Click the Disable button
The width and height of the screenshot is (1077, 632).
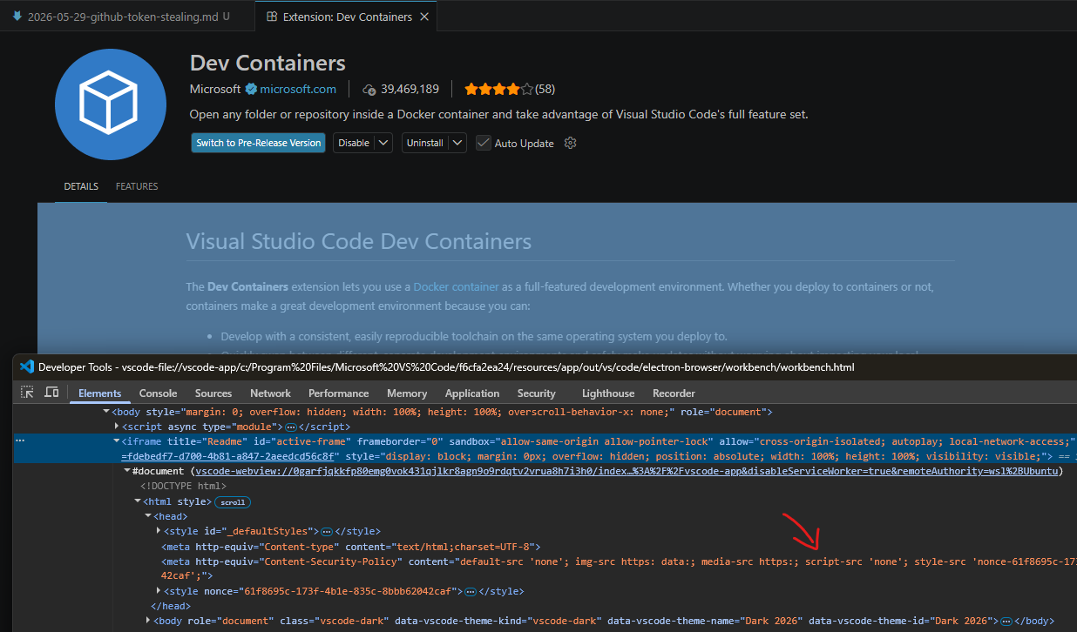point(354,143)
